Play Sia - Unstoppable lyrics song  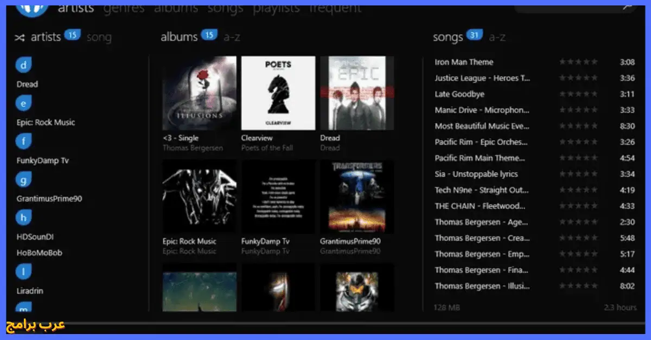pyautogui.click(x=476, y=174)
